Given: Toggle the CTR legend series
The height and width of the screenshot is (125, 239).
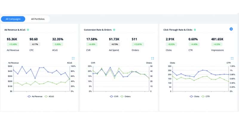Looking at the screenshot, I should (x=206, y=96).
